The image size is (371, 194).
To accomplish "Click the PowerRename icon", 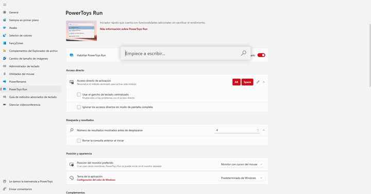I will pos(5,82).
